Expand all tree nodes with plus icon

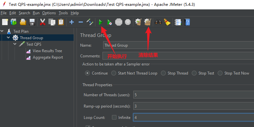[x=72, y=22]
